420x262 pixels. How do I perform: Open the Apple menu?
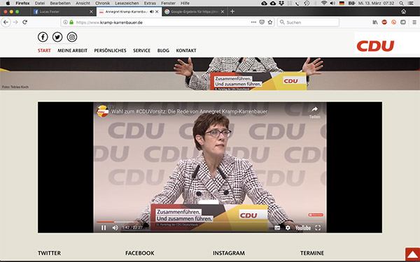[x=8, y=3]
